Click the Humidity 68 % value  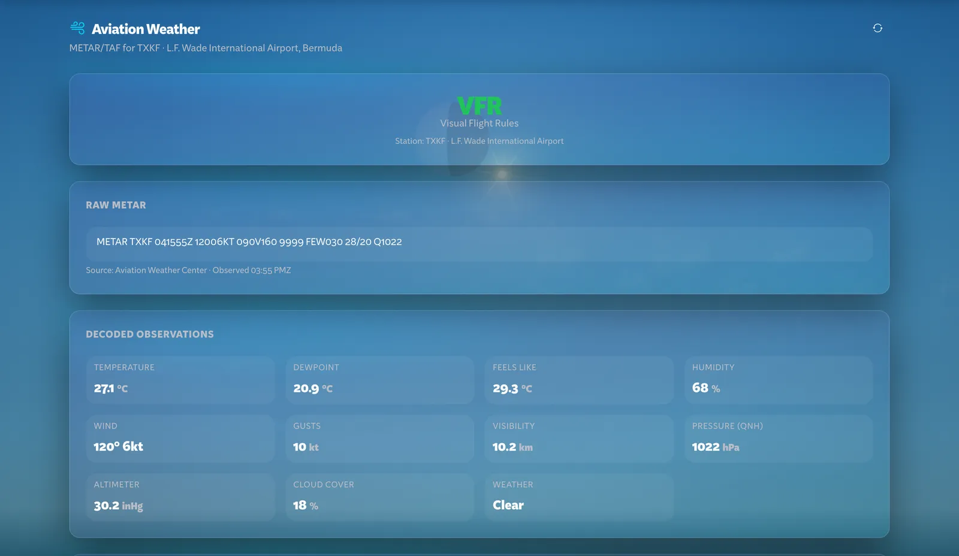(x=706, y=388)
